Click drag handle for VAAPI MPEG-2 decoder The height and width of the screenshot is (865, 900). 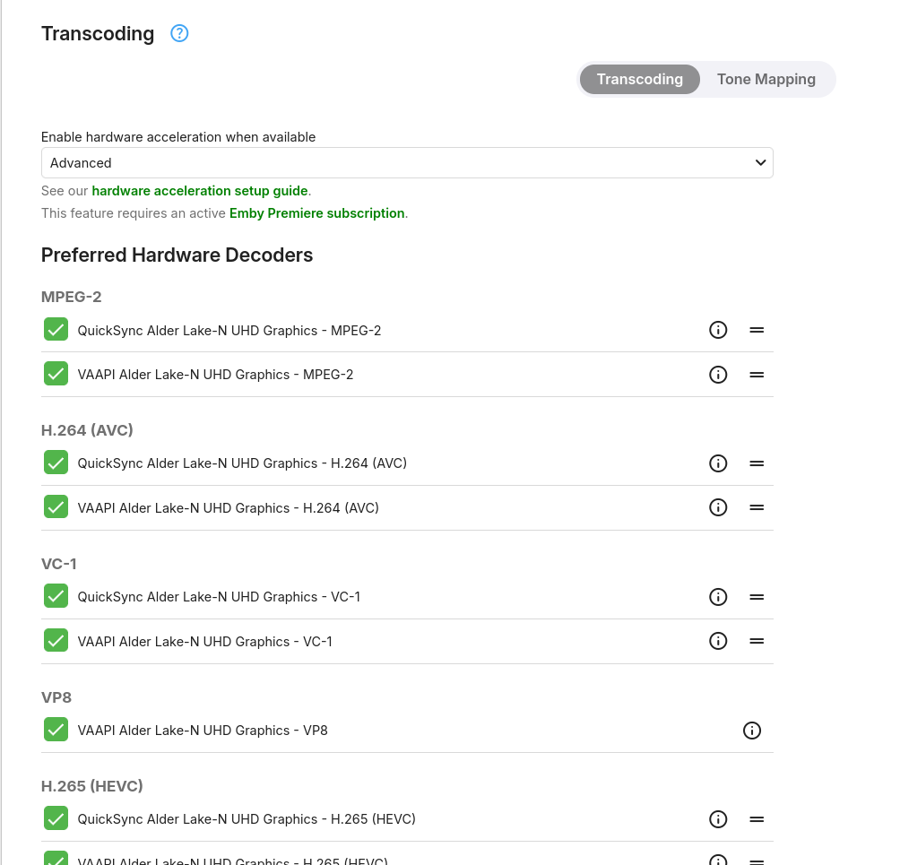click(757, 375)
